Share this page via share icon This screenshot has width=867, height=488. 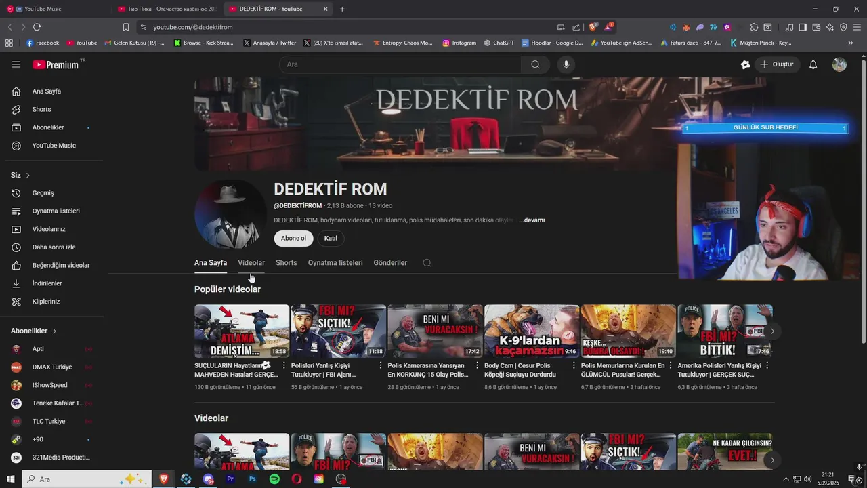pyautogui.click(x=576, y=27)
